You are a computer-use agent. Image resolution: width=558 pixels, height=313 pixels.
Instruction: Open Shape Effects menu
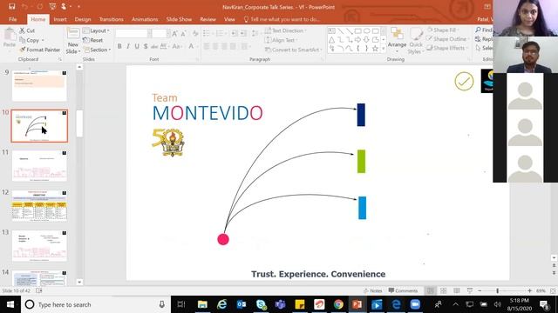click(x=446, y=48)
